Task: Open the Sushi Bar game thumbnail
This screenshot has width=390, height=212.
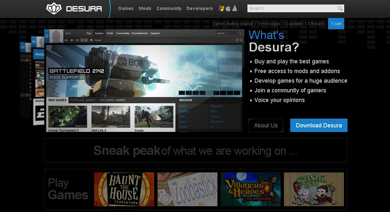Action: tap(314, 189)
